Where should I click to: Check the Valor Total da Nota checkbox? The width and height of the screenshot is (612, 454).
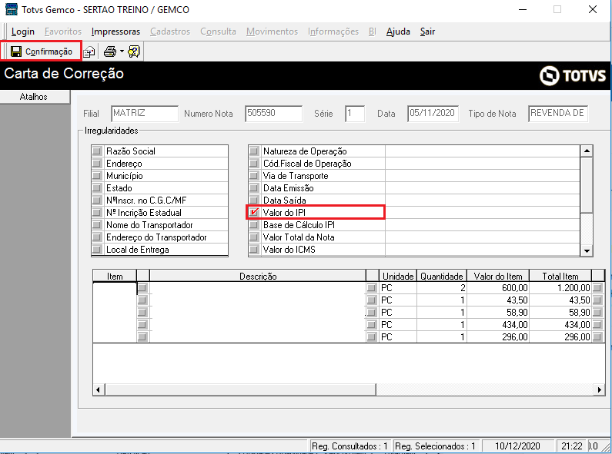254,237
